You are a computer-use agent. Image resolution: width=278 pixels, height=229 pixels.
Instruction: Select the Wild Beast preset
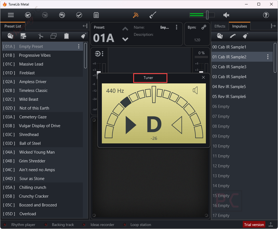coord(42,99)
